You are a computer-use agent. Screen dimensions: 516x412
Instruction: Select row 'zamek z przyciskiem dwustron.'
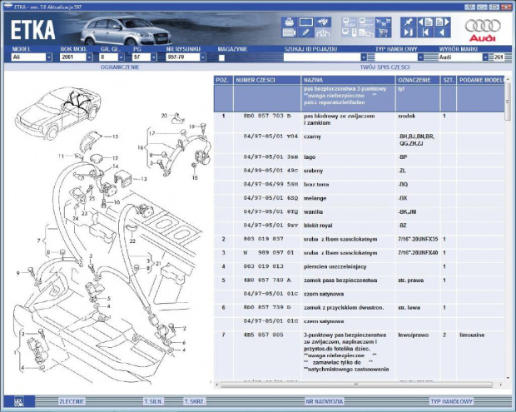tap(359, 308)
